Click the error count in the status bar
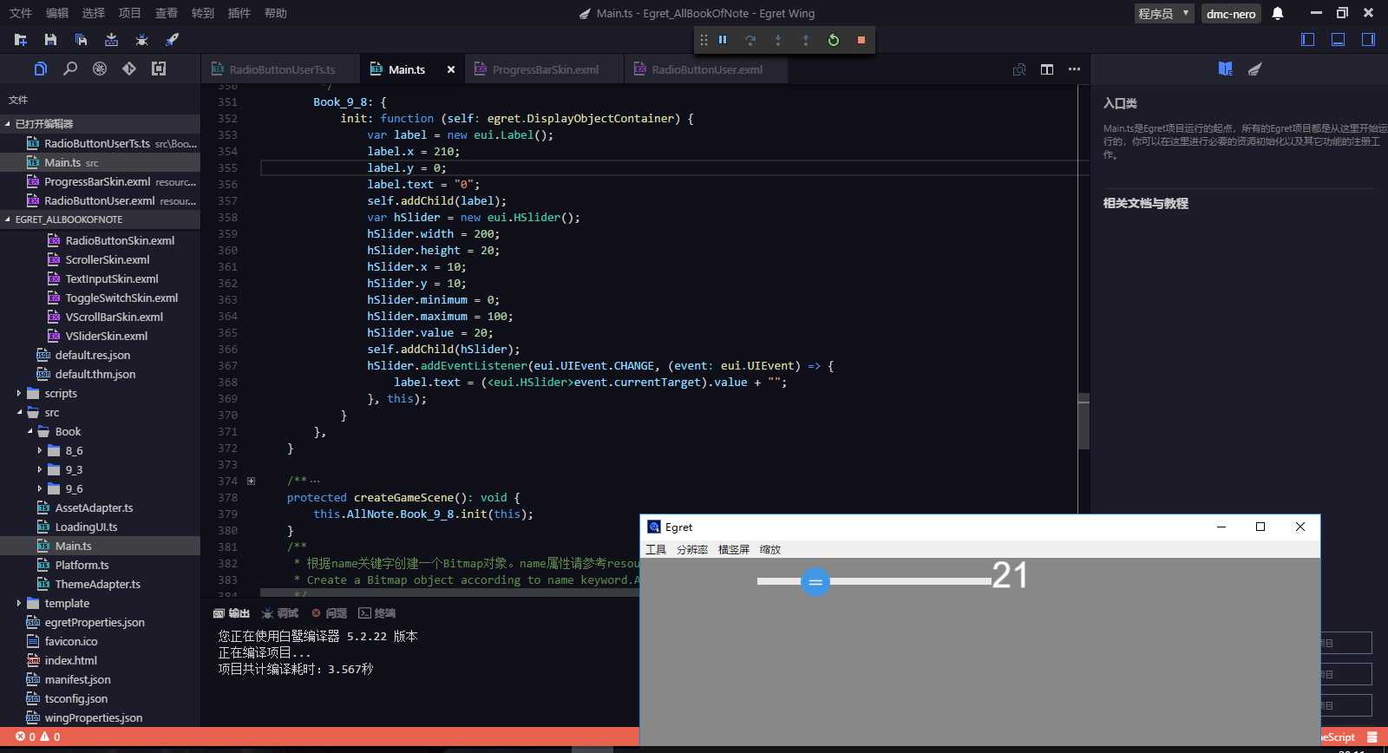Image resolution: width=1388 pixels, height=753 pixels. (25, 737)
